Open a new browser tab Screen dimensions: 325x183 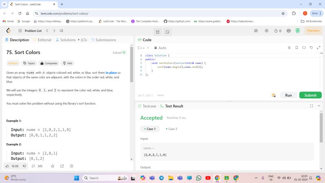click(62, 4)
